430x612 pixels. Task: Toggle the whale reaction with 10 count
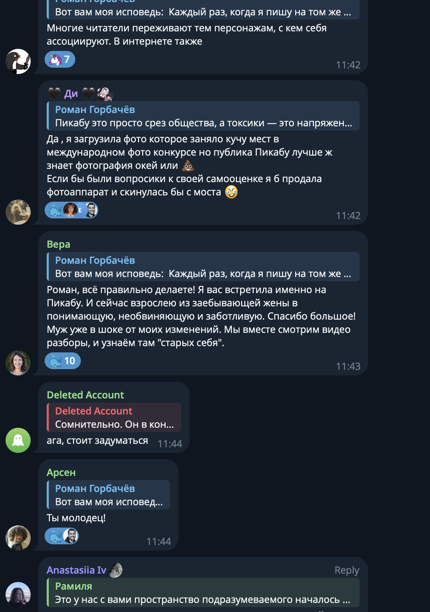click(x=63, y=361)
